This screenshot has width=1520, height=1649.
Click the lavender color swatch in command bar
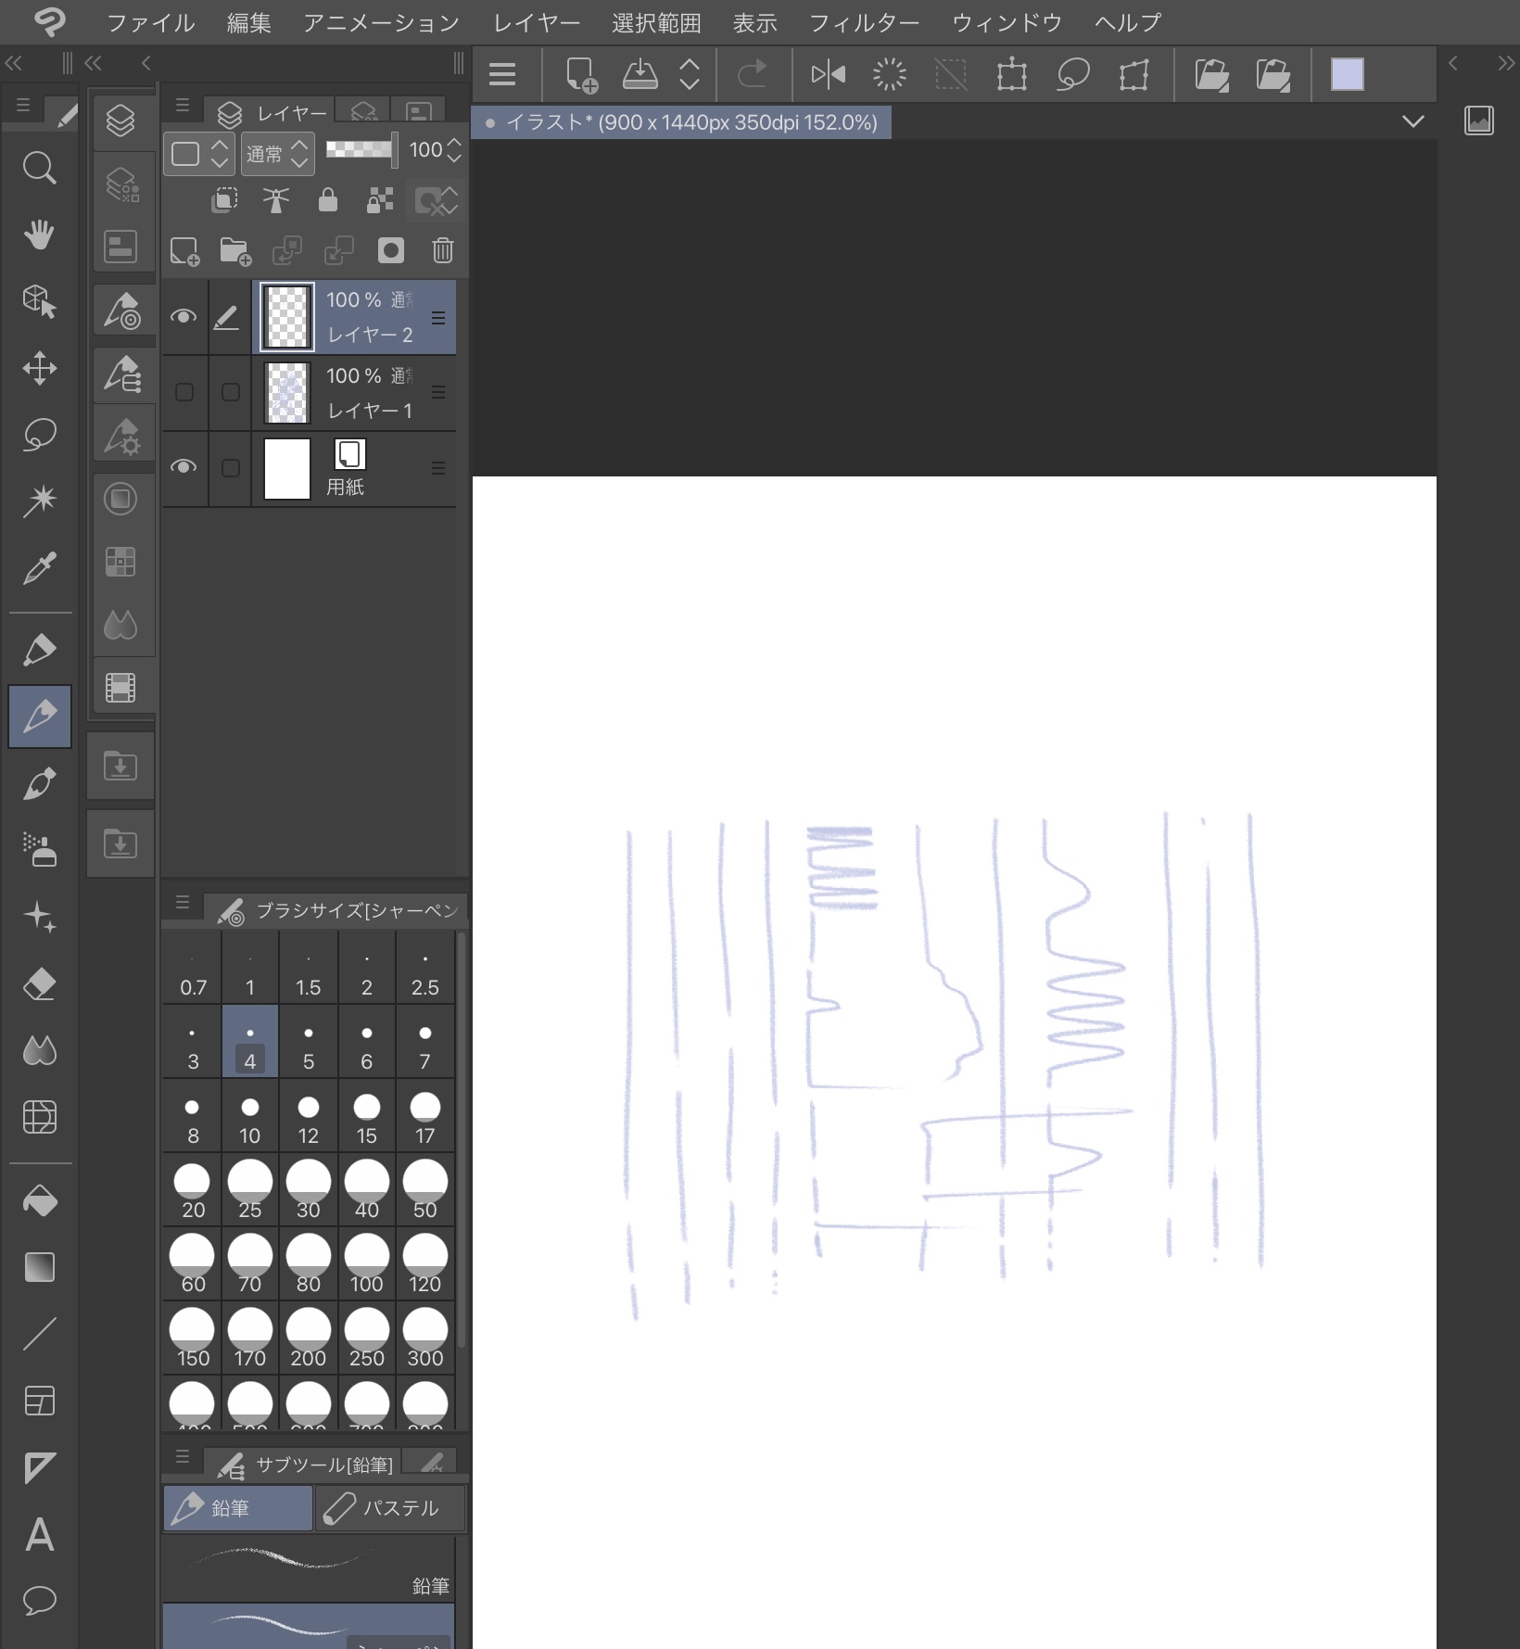tap(1347, 74)
